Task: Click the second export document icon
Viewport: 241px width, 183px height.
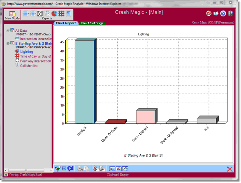Action: click(x=102, y=169)
